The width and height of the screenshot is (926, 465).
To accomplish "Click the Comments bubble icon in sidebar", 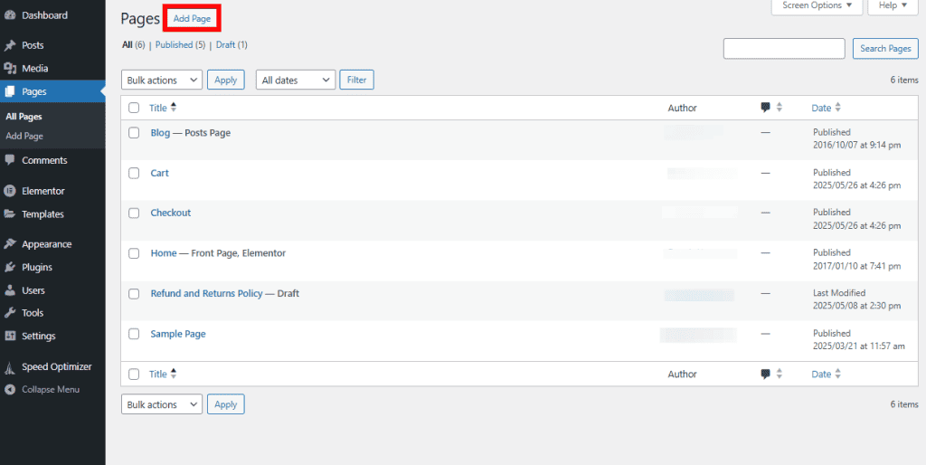I will [x=9, y=160].
